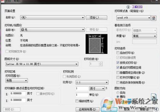Open the 质量 quality dropdown showing 常规
The width and height of the screenshot is (160, 112).
(x=145, y=36)
